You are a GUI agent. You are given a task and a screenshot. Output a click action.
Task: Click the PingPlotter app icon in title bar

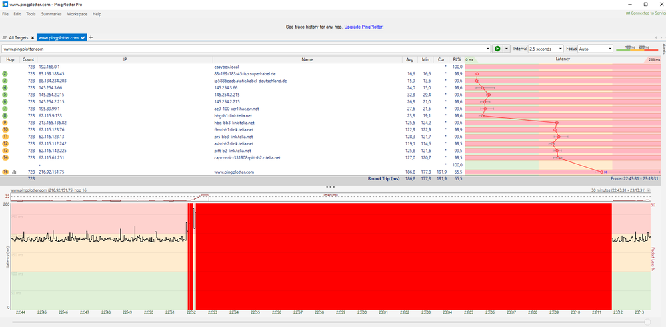pos(5,4)
